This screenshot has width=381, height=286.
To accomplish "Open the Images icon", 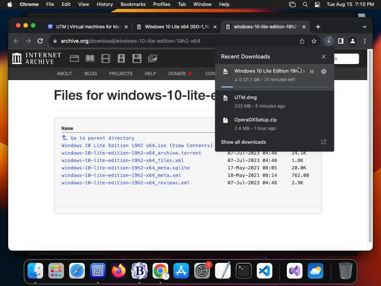I will pyautogui.click(x=152, y=58).
